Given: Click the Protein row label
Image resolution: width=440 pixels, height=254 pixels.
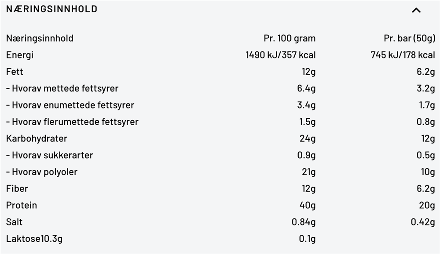Looking at the screenshot, I should pos(22,205).
